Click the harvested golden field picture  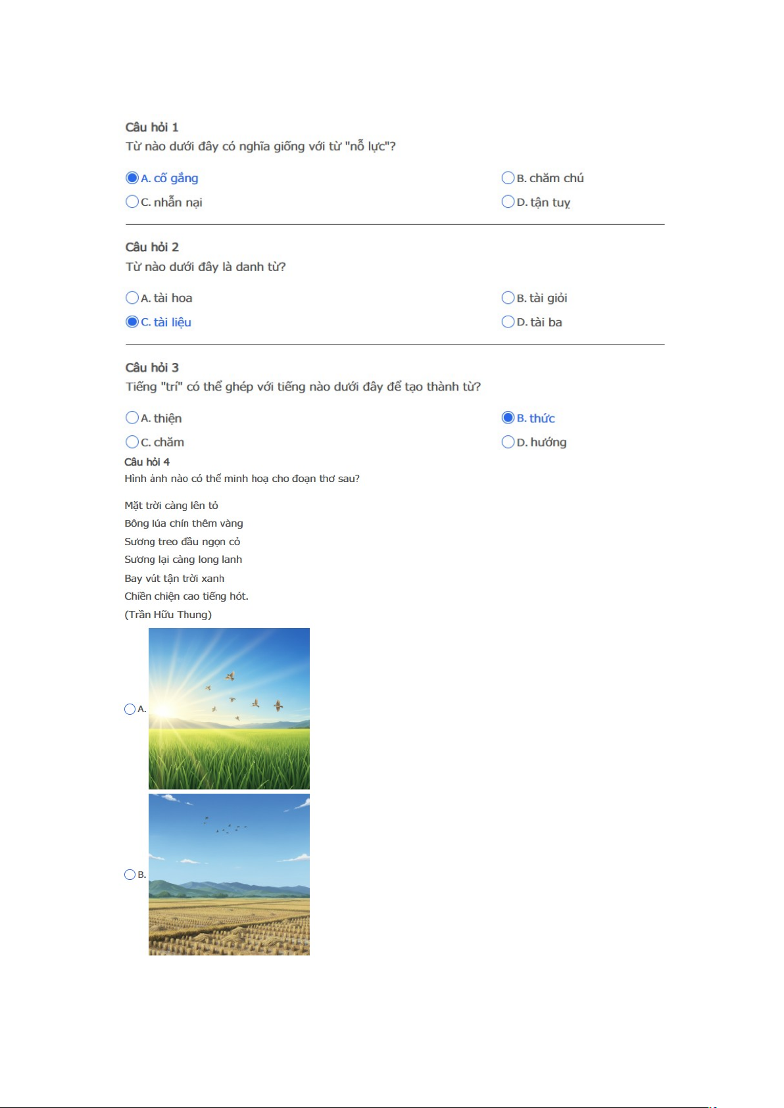tap(229, 875)
